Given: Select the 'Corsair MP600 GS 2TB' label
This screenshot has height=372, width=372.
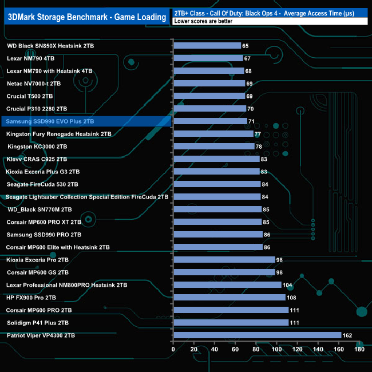Looking at the screenshot, I should coord(38,272).
